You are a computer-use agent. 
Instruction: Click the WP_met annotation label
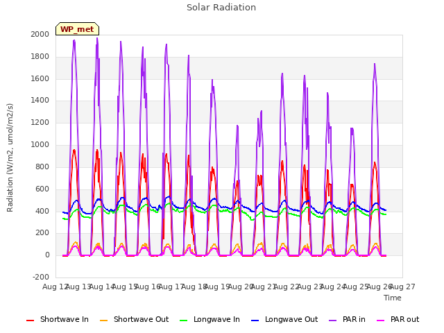(x=77, y=29)
